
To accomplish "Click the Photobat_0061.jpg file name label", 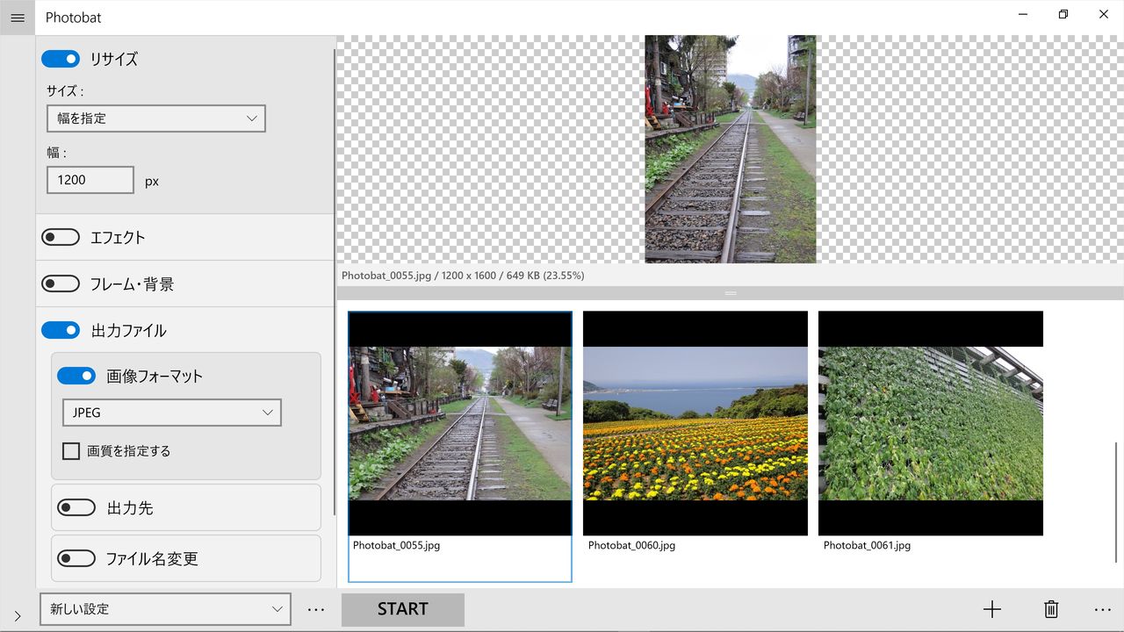I will (x=867, y=545).
